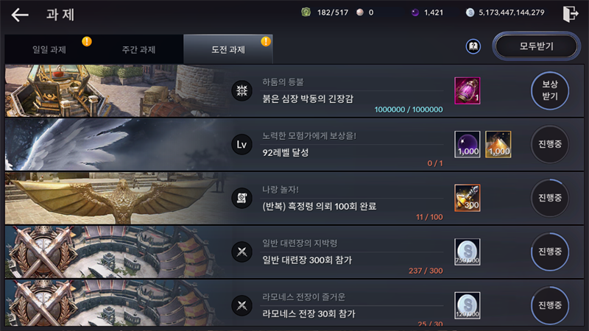Screen dimensions: 589x331
Task: Click the 120,000 silver coin reward icon
Action: point(468,305)
